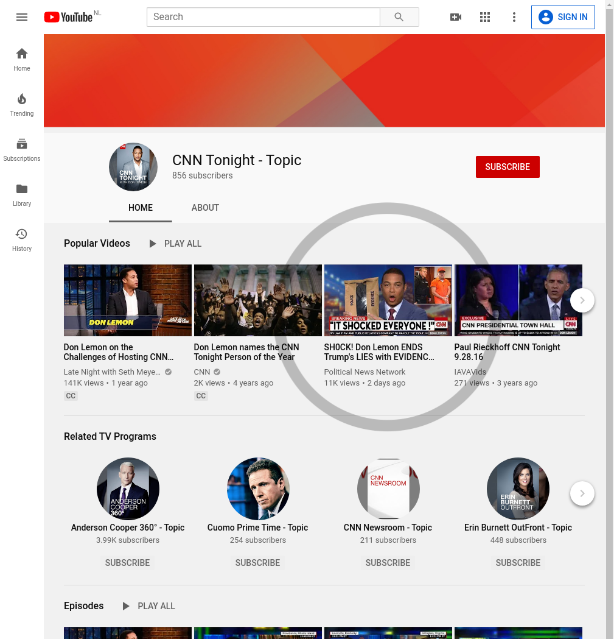Show next Popular Videos with arrow
The width and height of the screenshot is (614, 639).
(582, 300)
